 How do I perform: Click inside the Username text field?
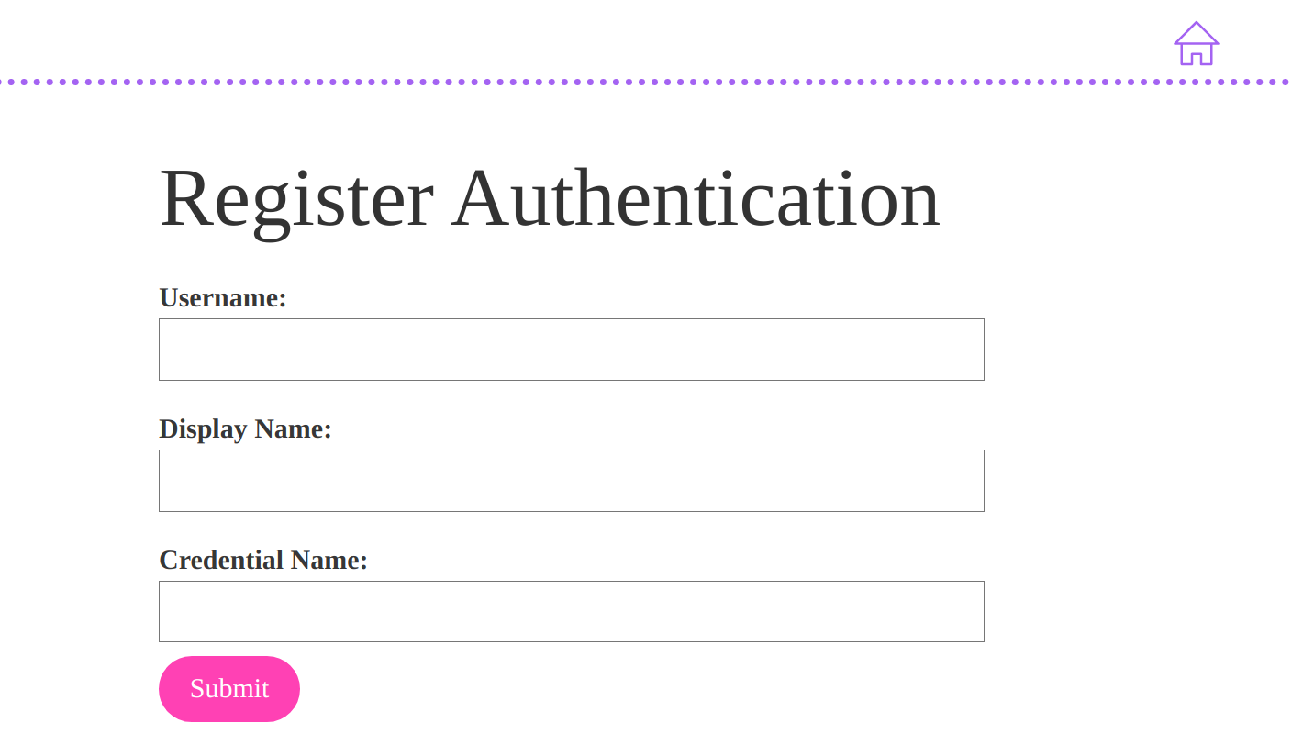pyautogui.click(x=571, y=350)
